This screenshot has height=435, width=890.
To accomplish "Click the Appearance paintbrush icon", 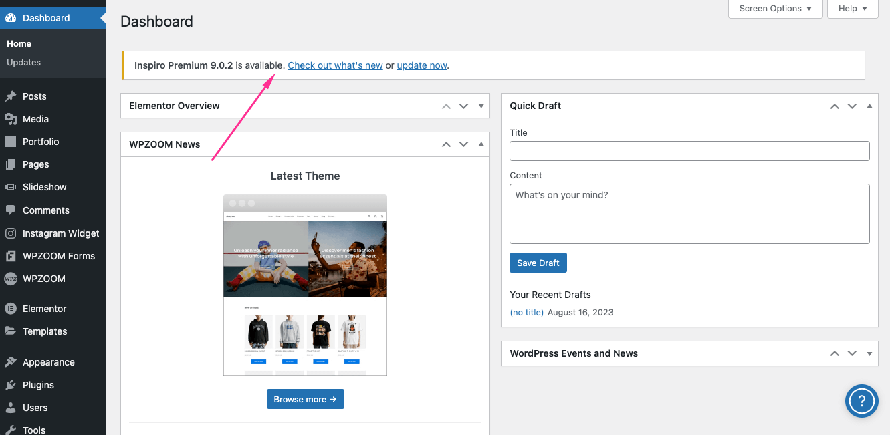I will tap(11, 362).
